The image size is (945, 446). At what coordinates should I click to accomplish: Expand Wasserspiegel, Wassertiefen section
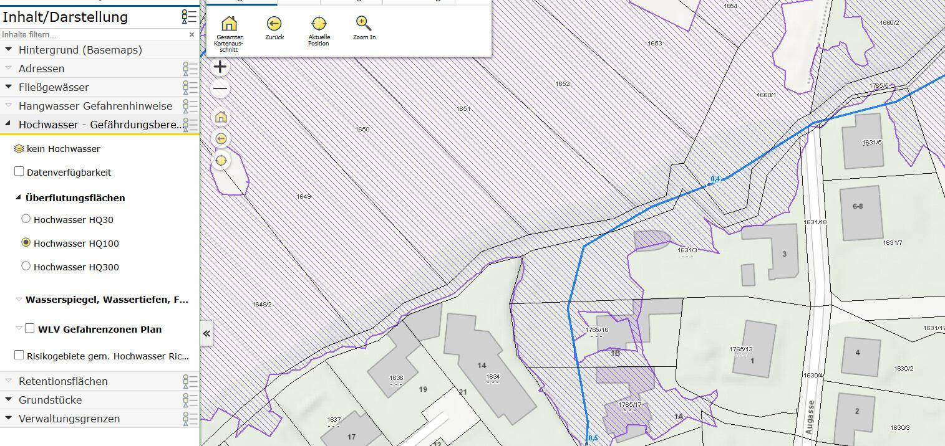pyautogui.click(x=19, y=300)
